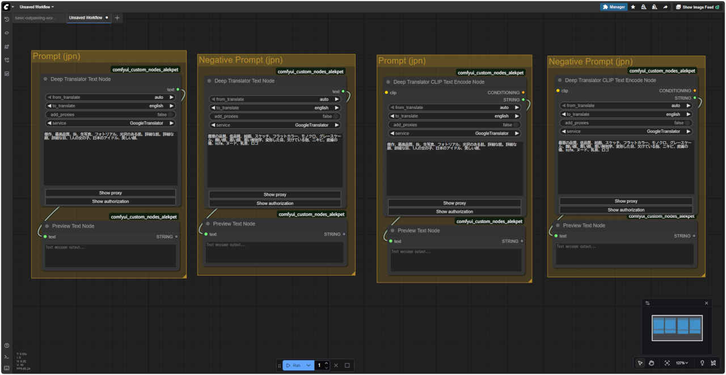Click the fit view icon
Screen dimensions: 726x375
(667, 363)
